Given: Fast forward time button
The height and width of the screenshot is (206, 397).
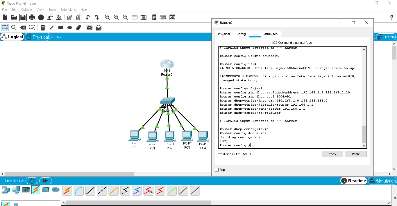Looking at the screenshot, I should point(45,181).
